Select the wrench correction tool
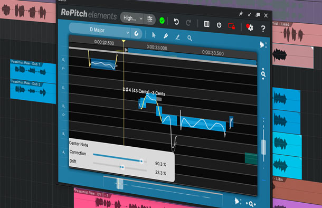The height and width of the screenshot is (208, 322). click(166, 36)
